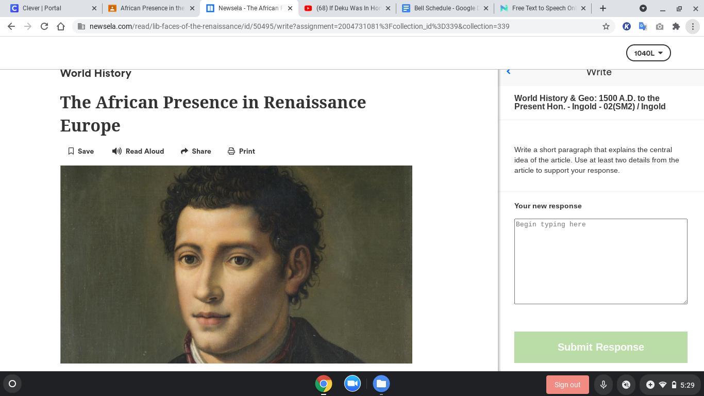Bookmark this page with the star icon
This screenshot has height=396, width=704.
coord(606,26)
